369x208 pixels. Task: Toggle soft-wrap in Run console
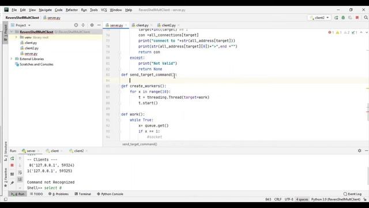[x=20, y=173]
